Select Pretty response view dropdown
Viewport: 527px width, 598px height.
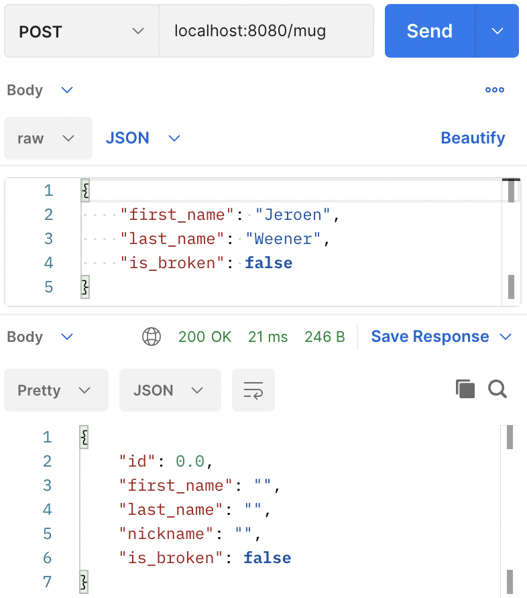(56, 390)
